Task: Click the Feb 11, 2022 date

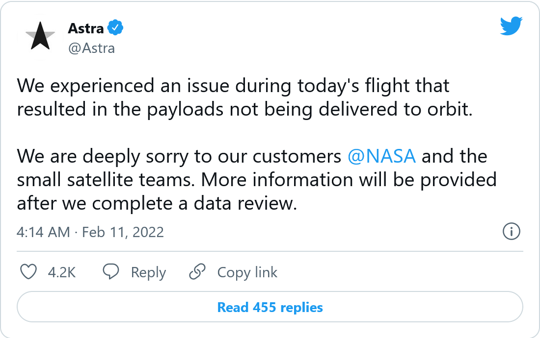Action: click(x=123, y=232)
